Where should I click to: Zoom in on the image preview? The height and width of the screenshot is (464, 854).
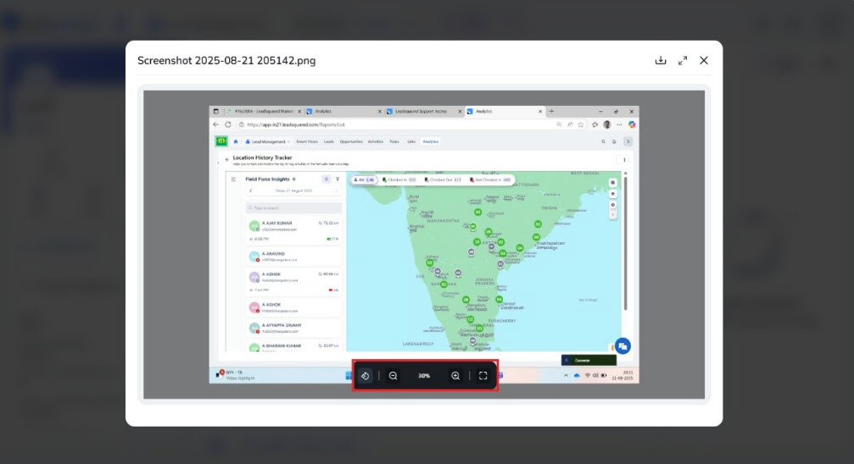pos(455,375)
